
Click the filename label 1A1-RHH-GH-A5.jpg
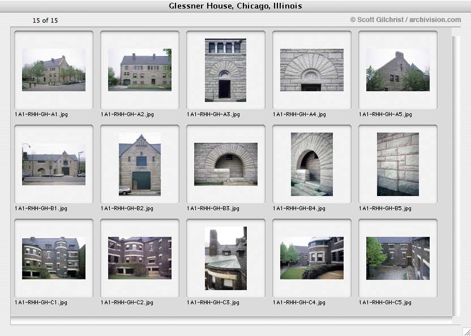click(385, 114)
